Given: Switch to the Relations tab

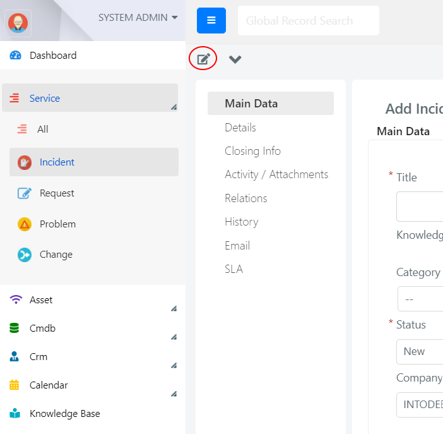Looking at the screenshot, I should 246,198.
